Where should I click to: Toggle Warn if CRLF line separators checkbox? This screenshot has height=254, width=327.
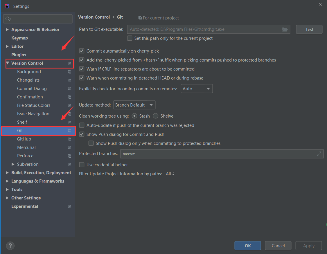point(82,69)
